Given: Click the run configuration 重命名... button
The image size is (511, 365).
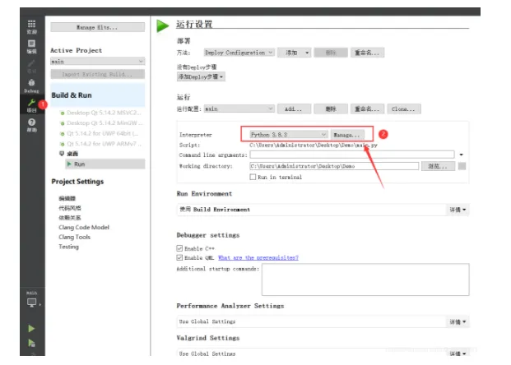Looking at the screenshot, I should pyautogui.click(x=367, y=109).
